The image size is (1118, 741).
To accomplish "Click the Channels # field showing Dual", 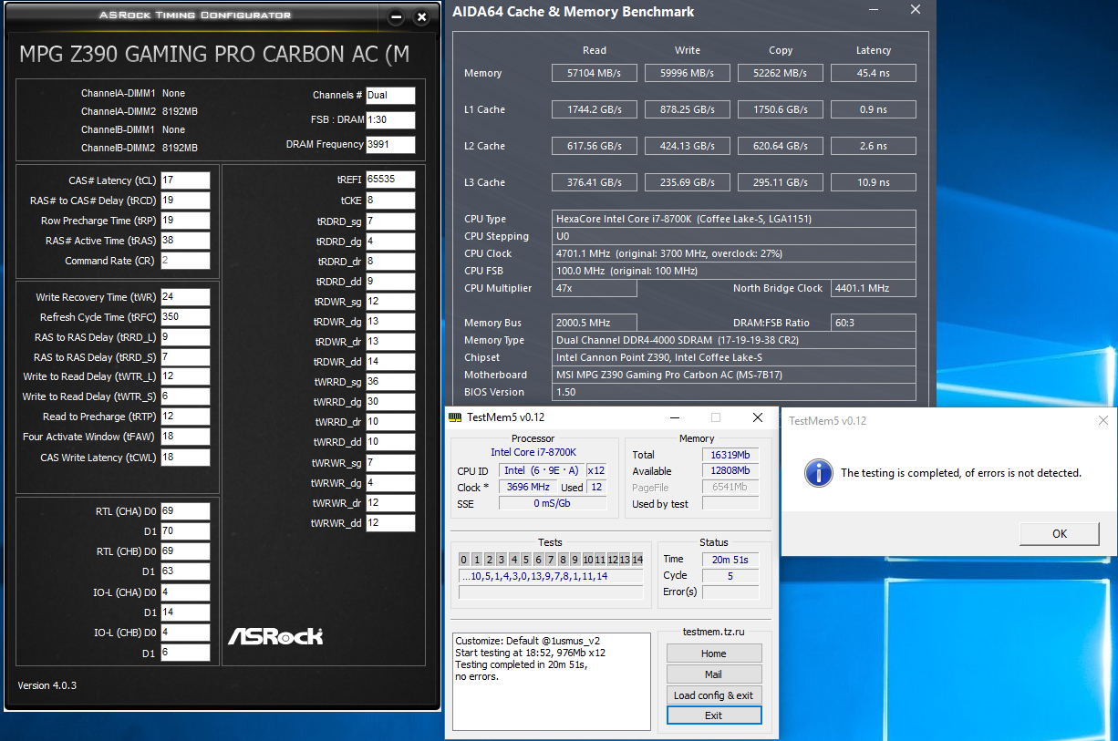I will (390, 95).
